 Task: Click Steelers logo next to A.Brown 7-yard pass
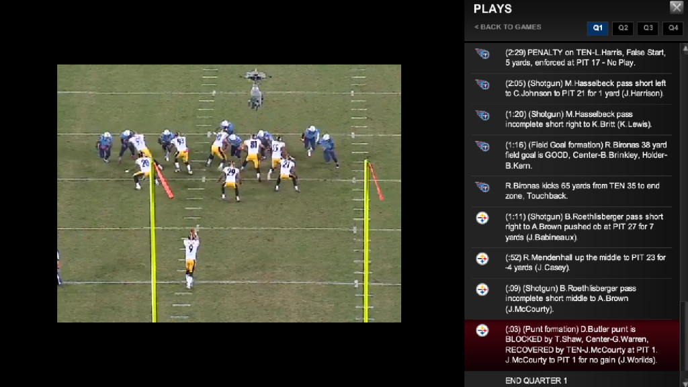482,218
